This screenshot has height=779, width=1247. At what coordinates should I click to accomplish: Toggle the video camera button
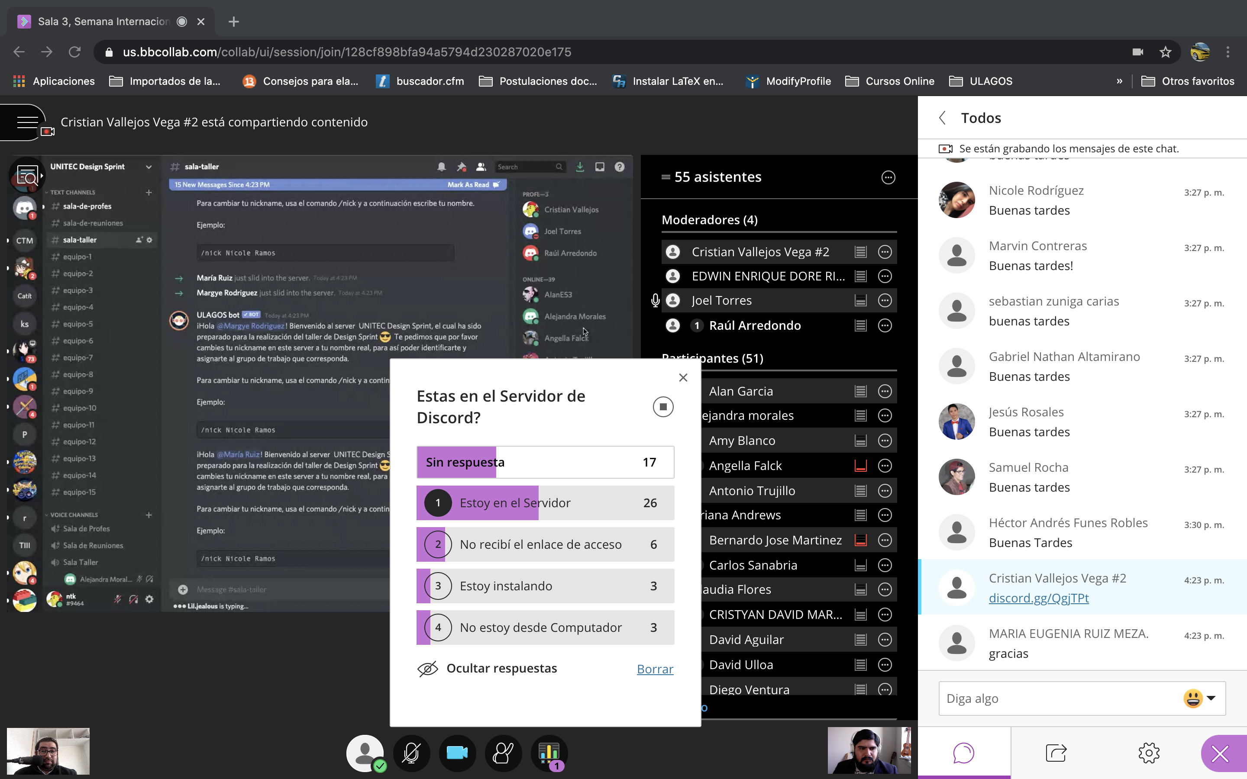click(457, 753)
